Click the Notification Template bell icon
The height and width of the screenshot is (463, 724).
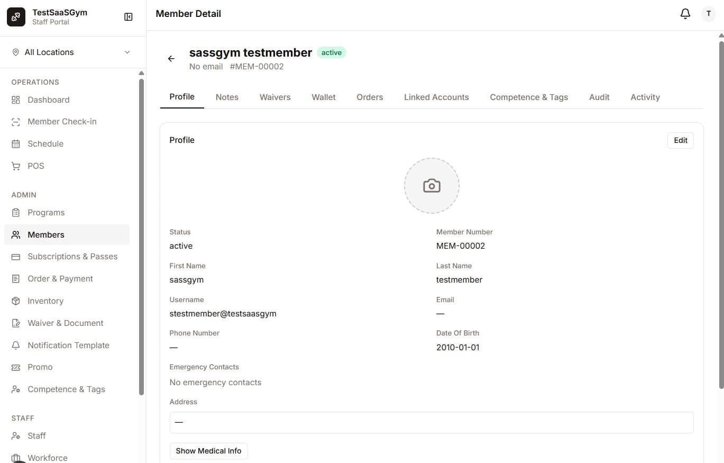pos(16,346)
